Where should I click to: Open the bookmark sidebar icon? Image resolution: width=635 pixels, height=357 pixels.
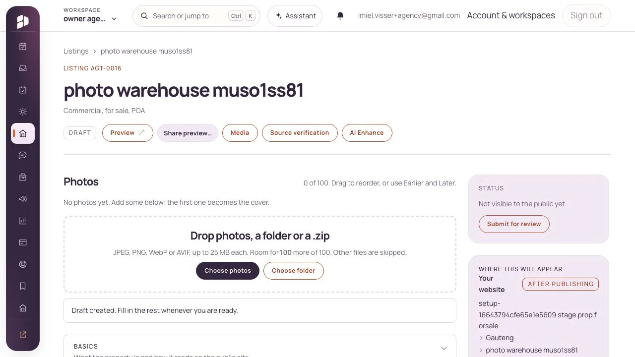coord(23,286)
